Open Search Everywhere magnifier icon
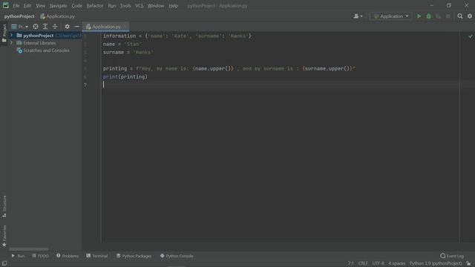 tap(460, 16)
